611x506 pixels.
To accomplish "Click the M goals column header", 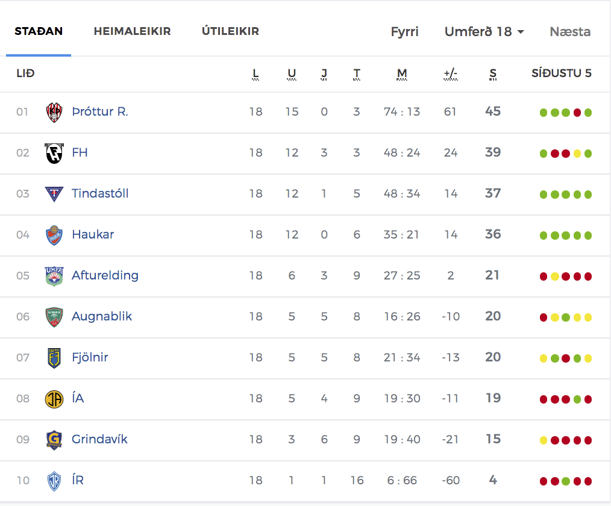I will [x=402, y=73].
